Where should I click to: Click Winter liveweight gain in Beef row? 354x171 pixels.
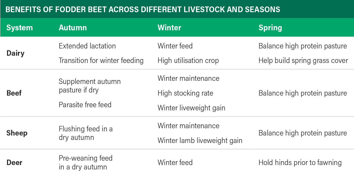pos(191,108)
